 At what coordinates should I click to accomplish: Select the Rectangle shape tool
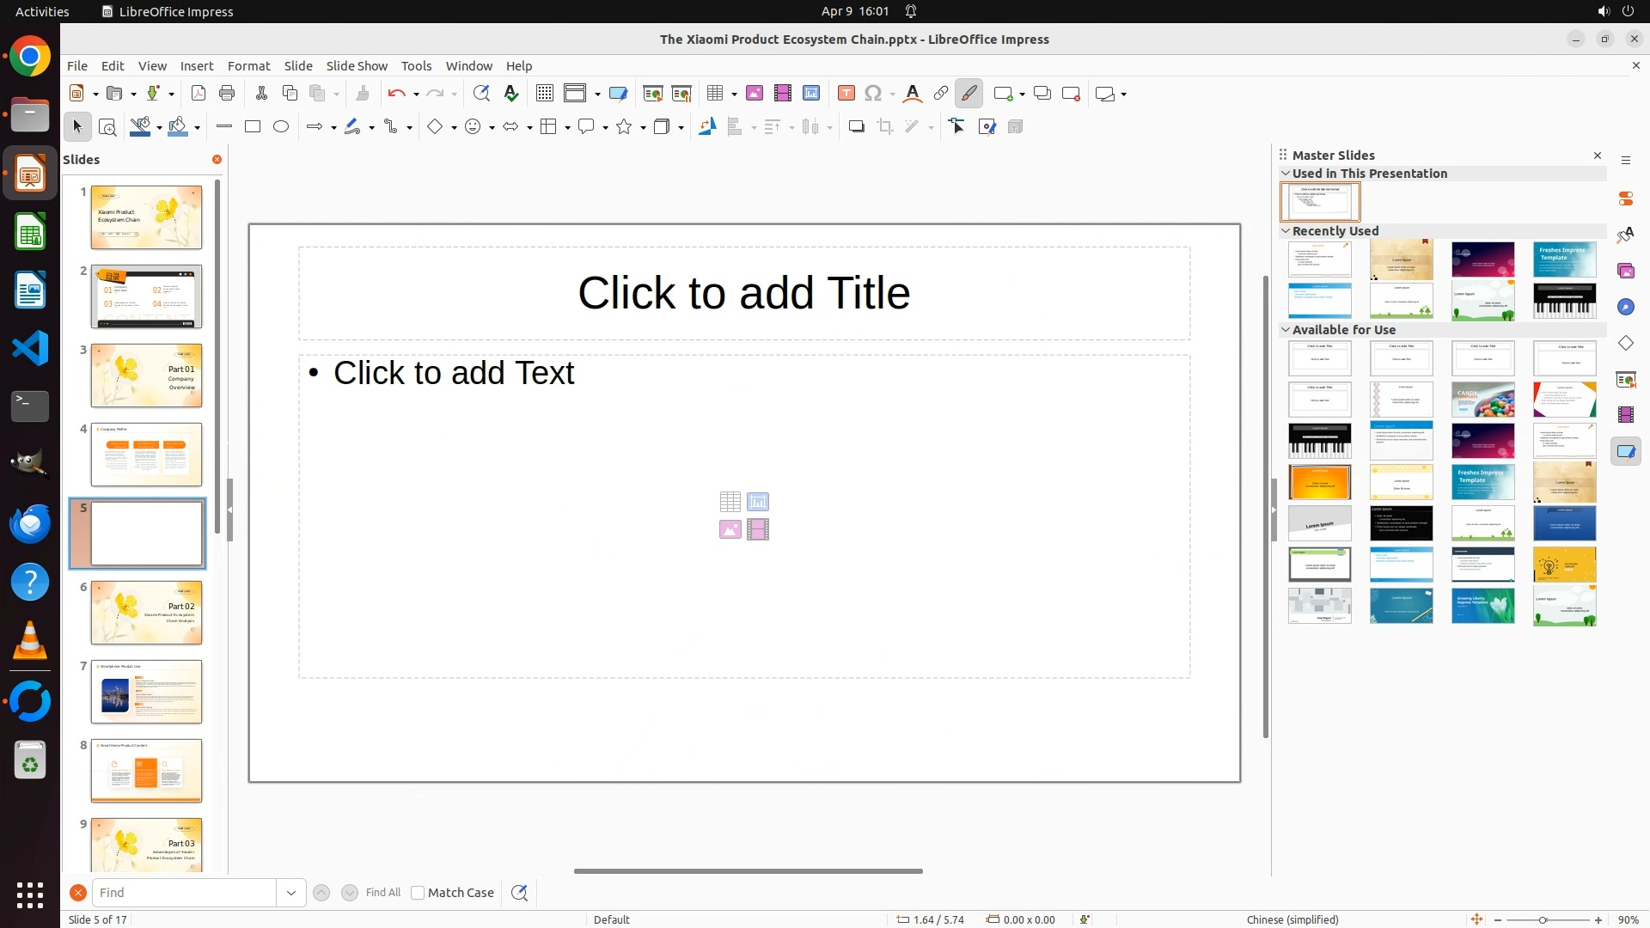click(x=253, y=126)
